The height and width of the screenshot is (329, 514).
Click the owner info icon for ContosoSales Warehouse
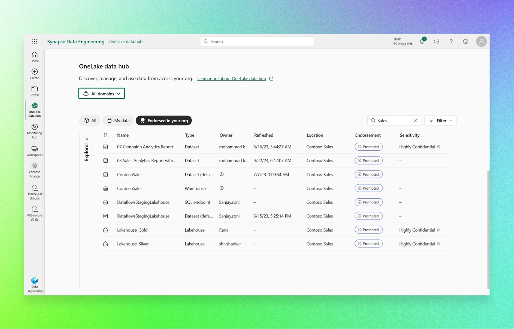pos(222,188)
